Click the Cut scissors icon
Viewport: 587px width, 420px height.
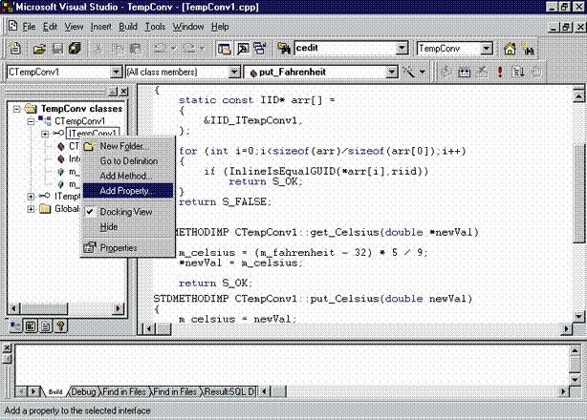[98, 49]
